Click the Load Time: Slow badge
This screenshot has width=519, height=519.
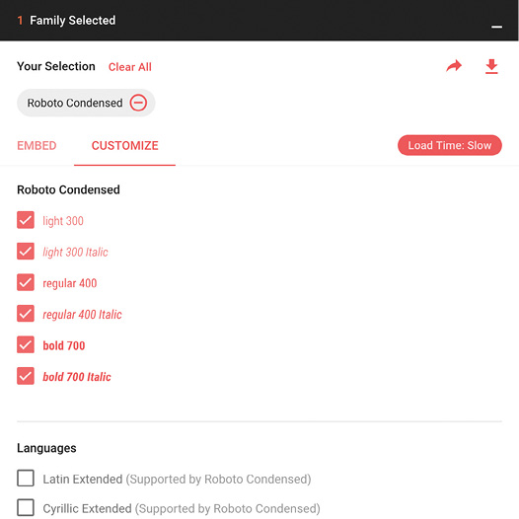point(450,145)
